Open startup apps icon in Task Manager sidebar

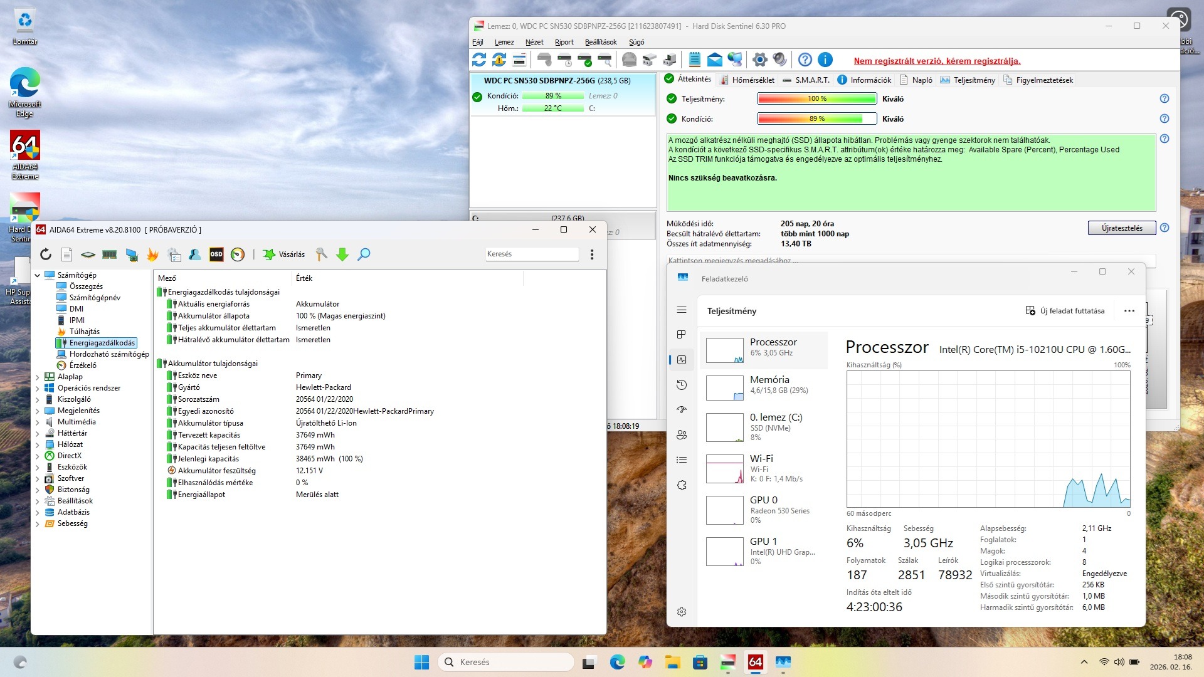coord(682,409)
